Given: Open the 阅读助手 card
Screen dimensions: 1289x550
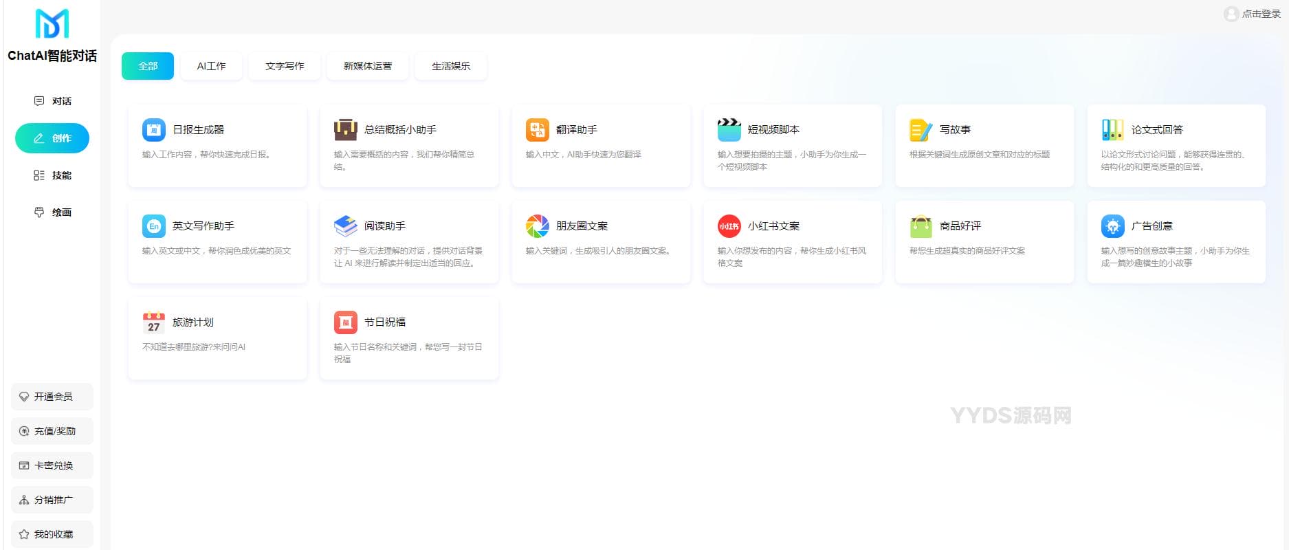Looking at the screenshot, I should click(x=409, y=242).
